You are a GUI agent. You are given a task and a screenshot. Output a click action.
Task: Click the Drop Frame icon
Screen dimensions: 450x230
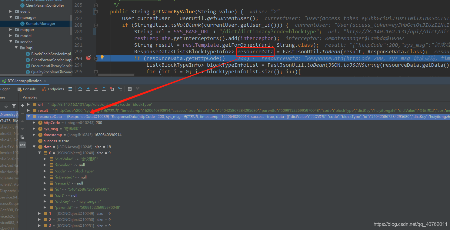pyautogui.click(x=112, y=89)
